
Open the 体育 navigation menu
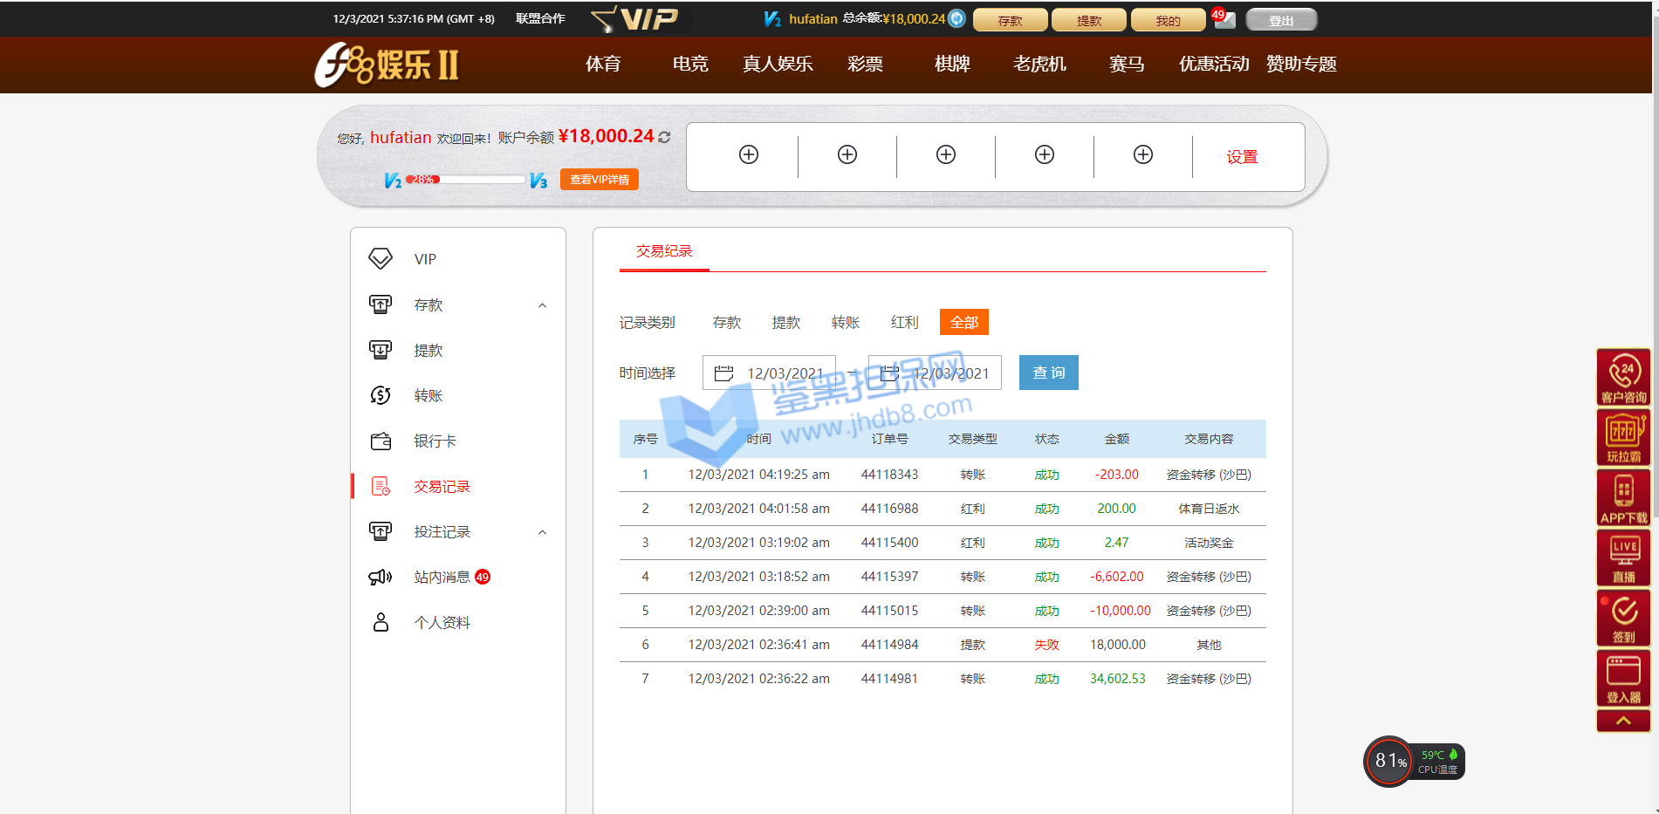[x=603, y=65]
